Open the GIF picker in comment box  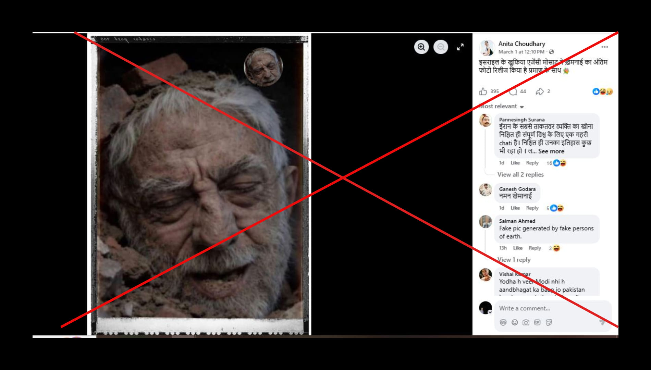pyautogui.click(x=537, y=322)
